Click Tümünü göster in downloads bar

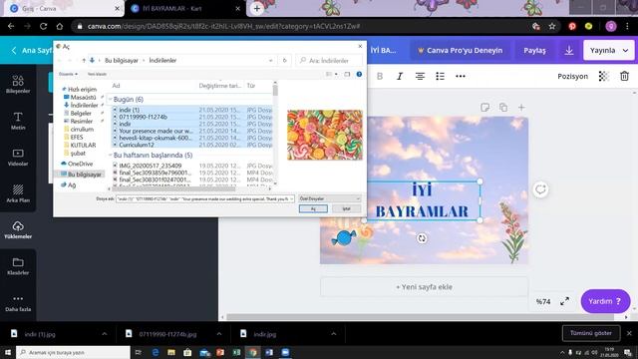[x=591, y=333]
